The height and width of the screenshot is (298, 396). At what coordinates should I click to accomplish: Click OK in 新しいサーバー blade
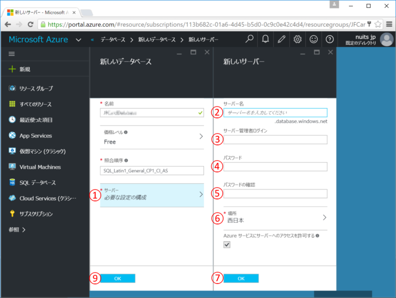tap(241, 278)
